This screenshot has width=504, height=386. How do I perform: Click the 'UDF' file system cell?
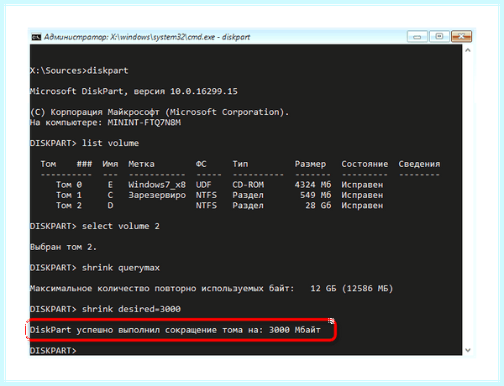coord(204,185)
